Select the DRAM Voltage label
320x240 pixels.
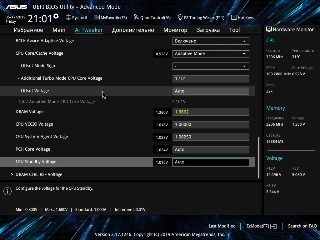click(x=30, y=112)
